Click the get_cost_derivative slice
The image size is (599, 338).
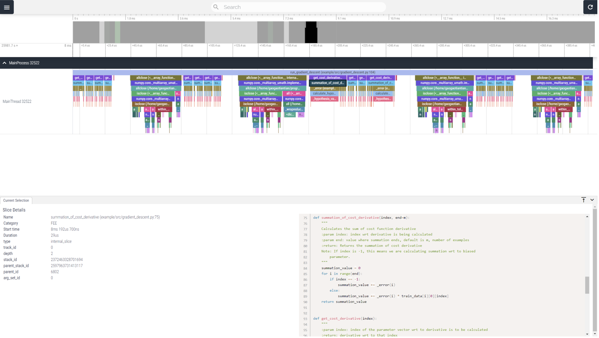(328, 78)
